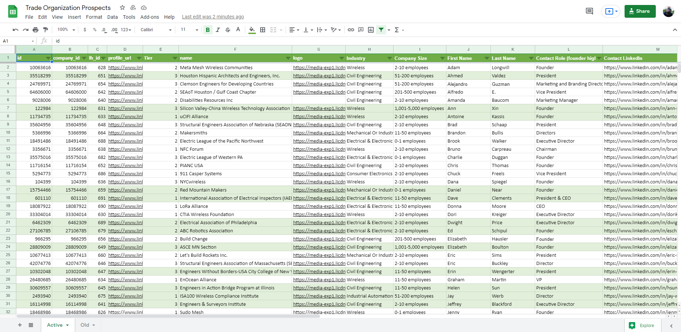The width and height of the screenshot is (681, 332).
Task: Open the zoom 100% dropdown
Action: click(66, 30)
